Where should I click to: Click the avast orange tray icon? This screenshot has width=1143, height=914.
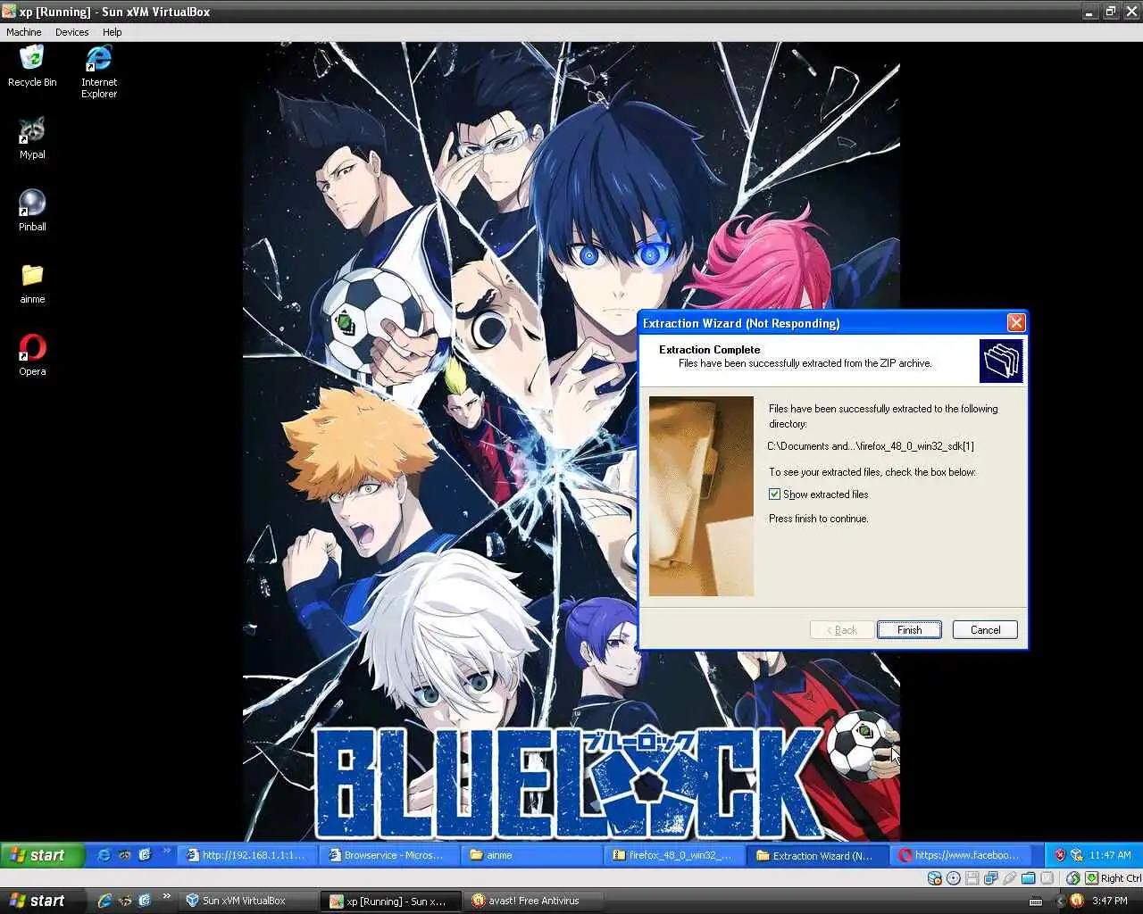pyautogui.click(x=1077, y=901)
